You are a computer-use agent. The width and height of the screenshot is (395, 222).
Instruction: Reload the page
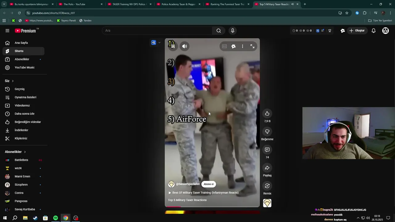pyautogui.click(x=19, y=13)
